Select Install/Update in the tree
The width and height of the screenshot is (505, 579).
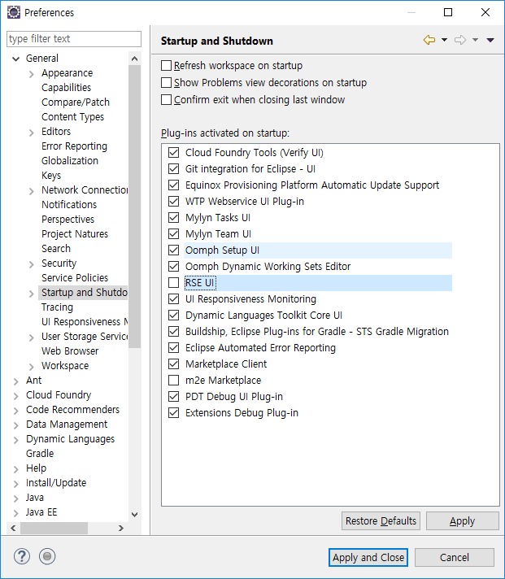tap(56, 482)
